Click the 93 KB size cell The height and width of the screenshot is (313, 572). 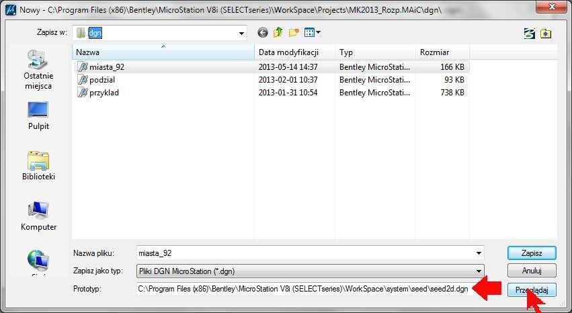click(x=454, y=80)
